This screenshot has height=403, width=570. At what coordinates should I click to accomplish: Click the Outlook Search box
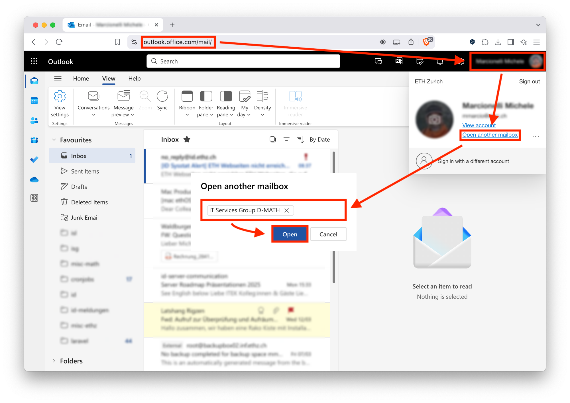pos(243,61)
